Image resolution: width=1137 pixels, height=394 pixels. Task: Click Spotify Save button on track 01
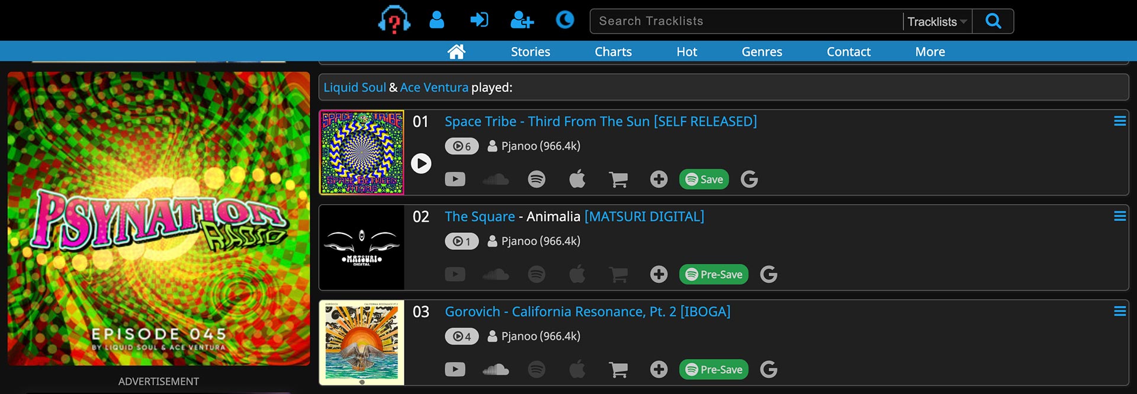coord(704,179)
